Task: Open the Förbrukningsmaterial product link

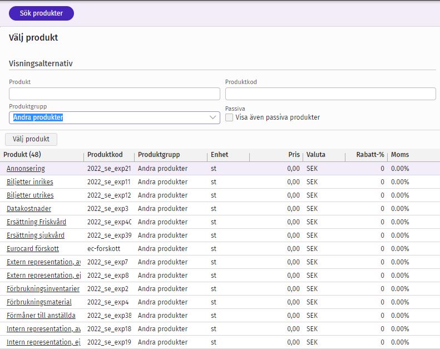Action: pos(39,302)
